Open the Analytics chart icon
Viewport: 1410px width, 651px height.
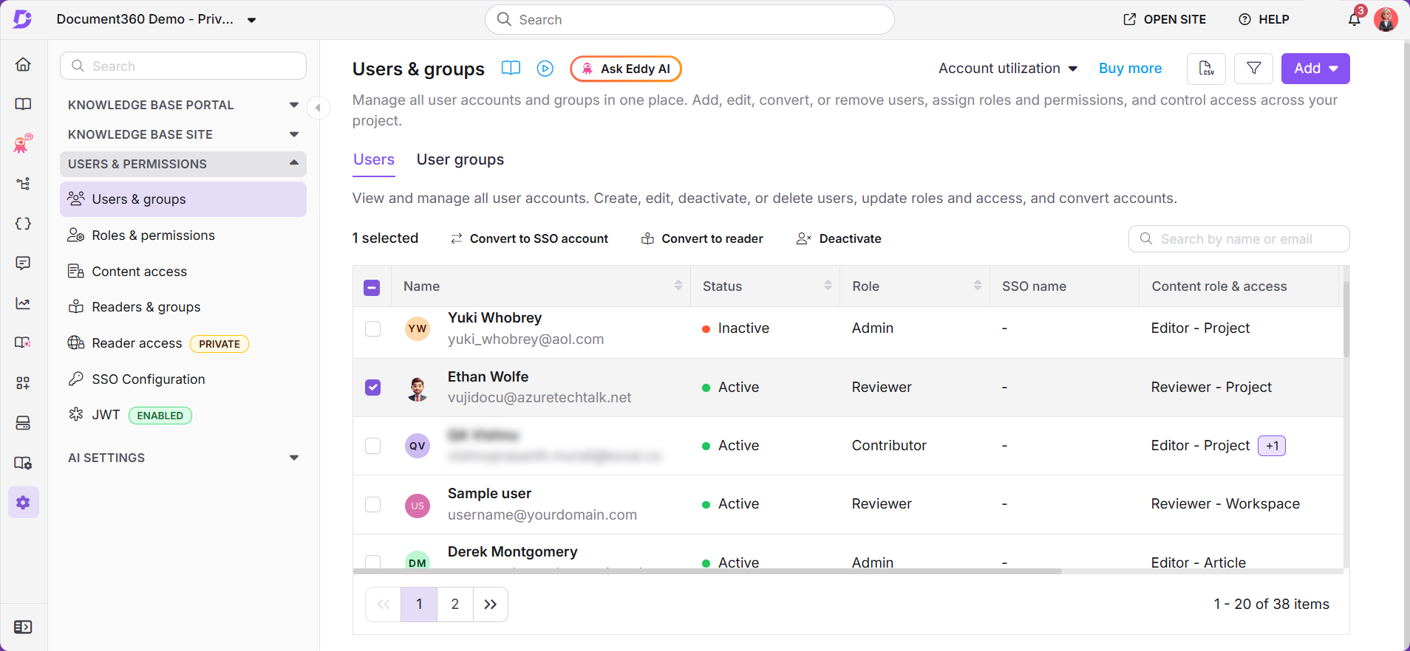pyautogui.click(x=23, y=303)
